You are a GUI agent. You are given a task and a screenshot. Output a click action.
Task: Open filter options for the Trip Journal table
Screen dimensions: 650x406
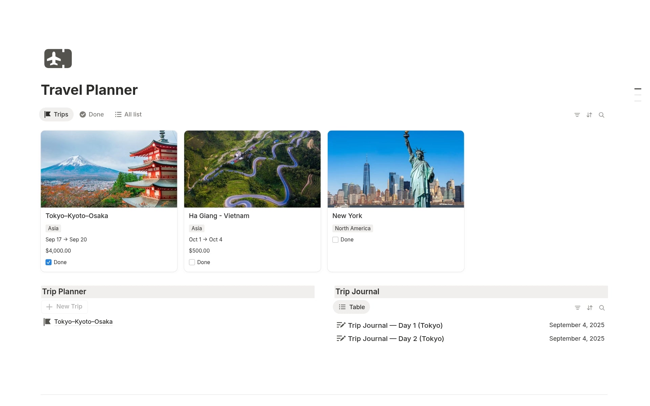(x=578, y=307)
